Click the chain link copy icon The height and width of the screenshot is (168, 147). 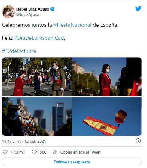click(x=55, y=152)
